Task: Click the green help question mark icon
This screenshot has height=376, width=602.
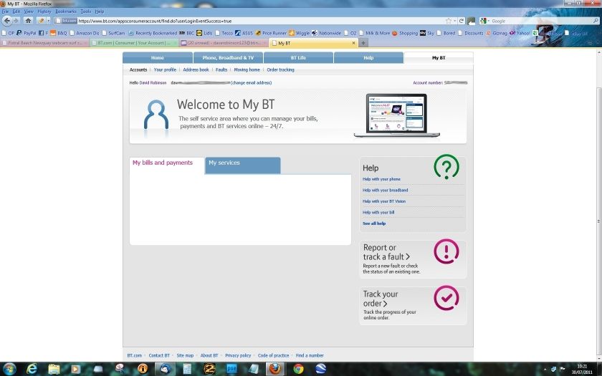Action: 446,166
